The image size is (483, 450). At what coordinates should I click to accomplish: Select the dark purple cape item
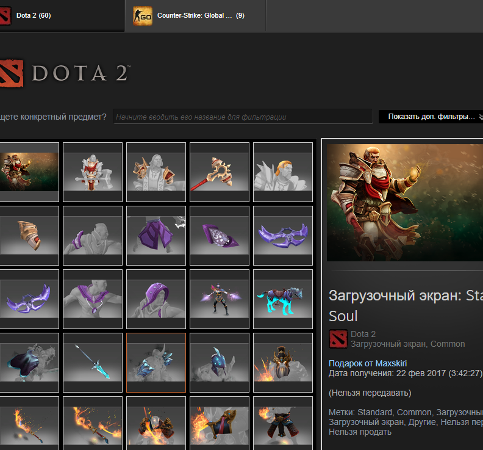click(29, 363)
